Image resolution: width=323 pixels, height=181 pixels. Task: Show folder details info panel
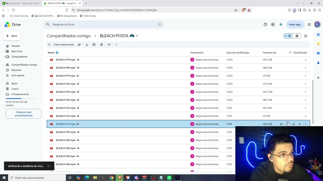(306, 36)
